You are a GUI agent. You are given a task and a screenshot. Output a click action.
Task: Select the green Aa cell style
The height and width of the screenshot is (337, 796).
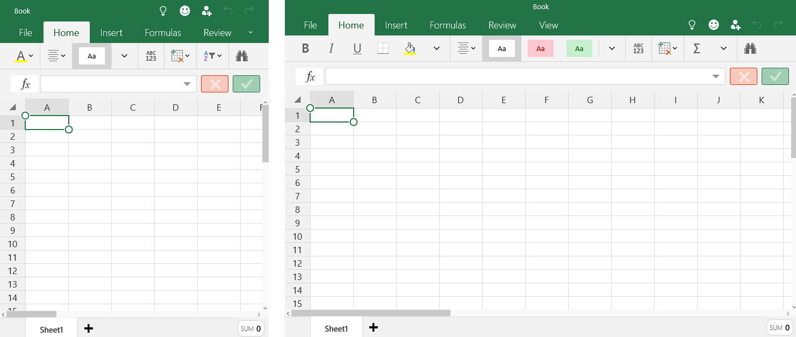point(579,48)
